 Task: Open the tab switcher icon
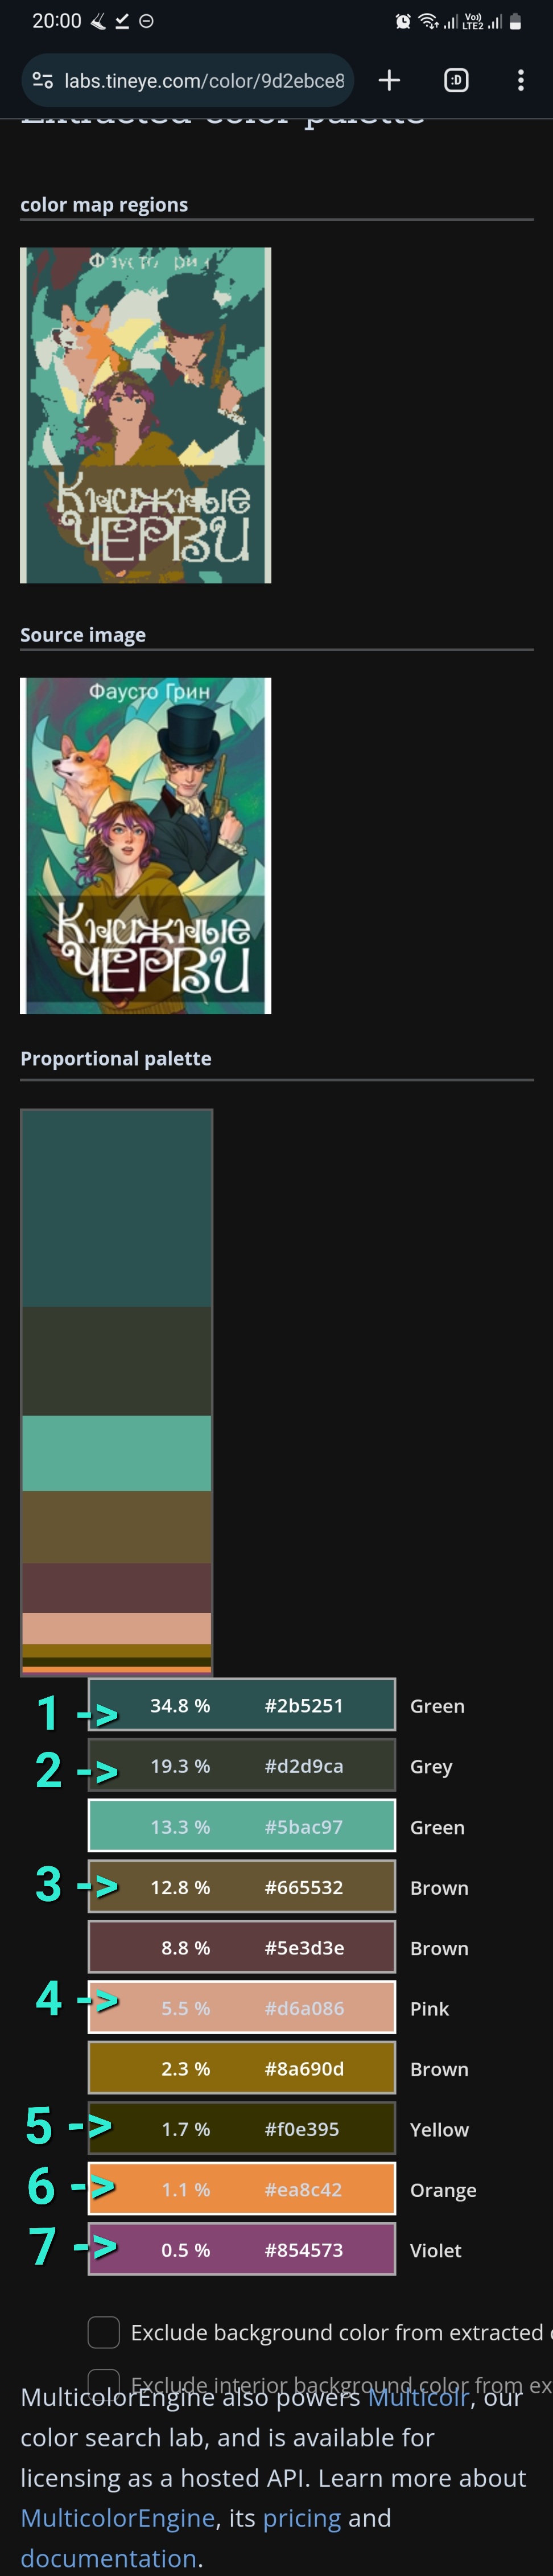tap(456, 80)
